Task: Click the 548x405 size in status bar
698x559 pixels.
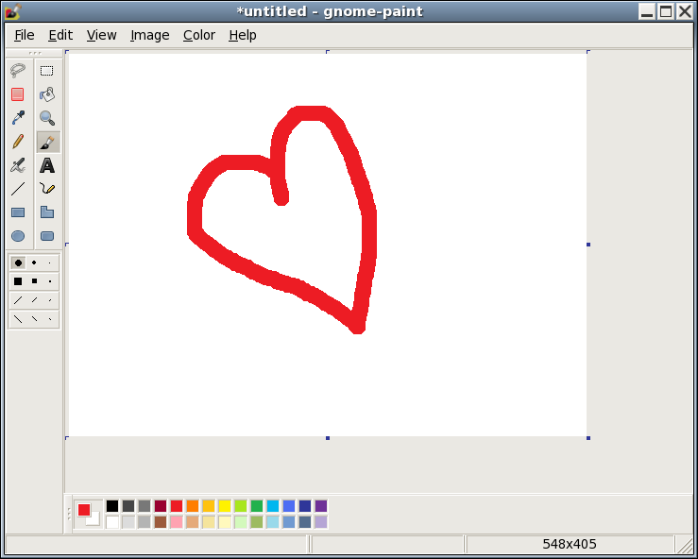Action: coord(570,544)
